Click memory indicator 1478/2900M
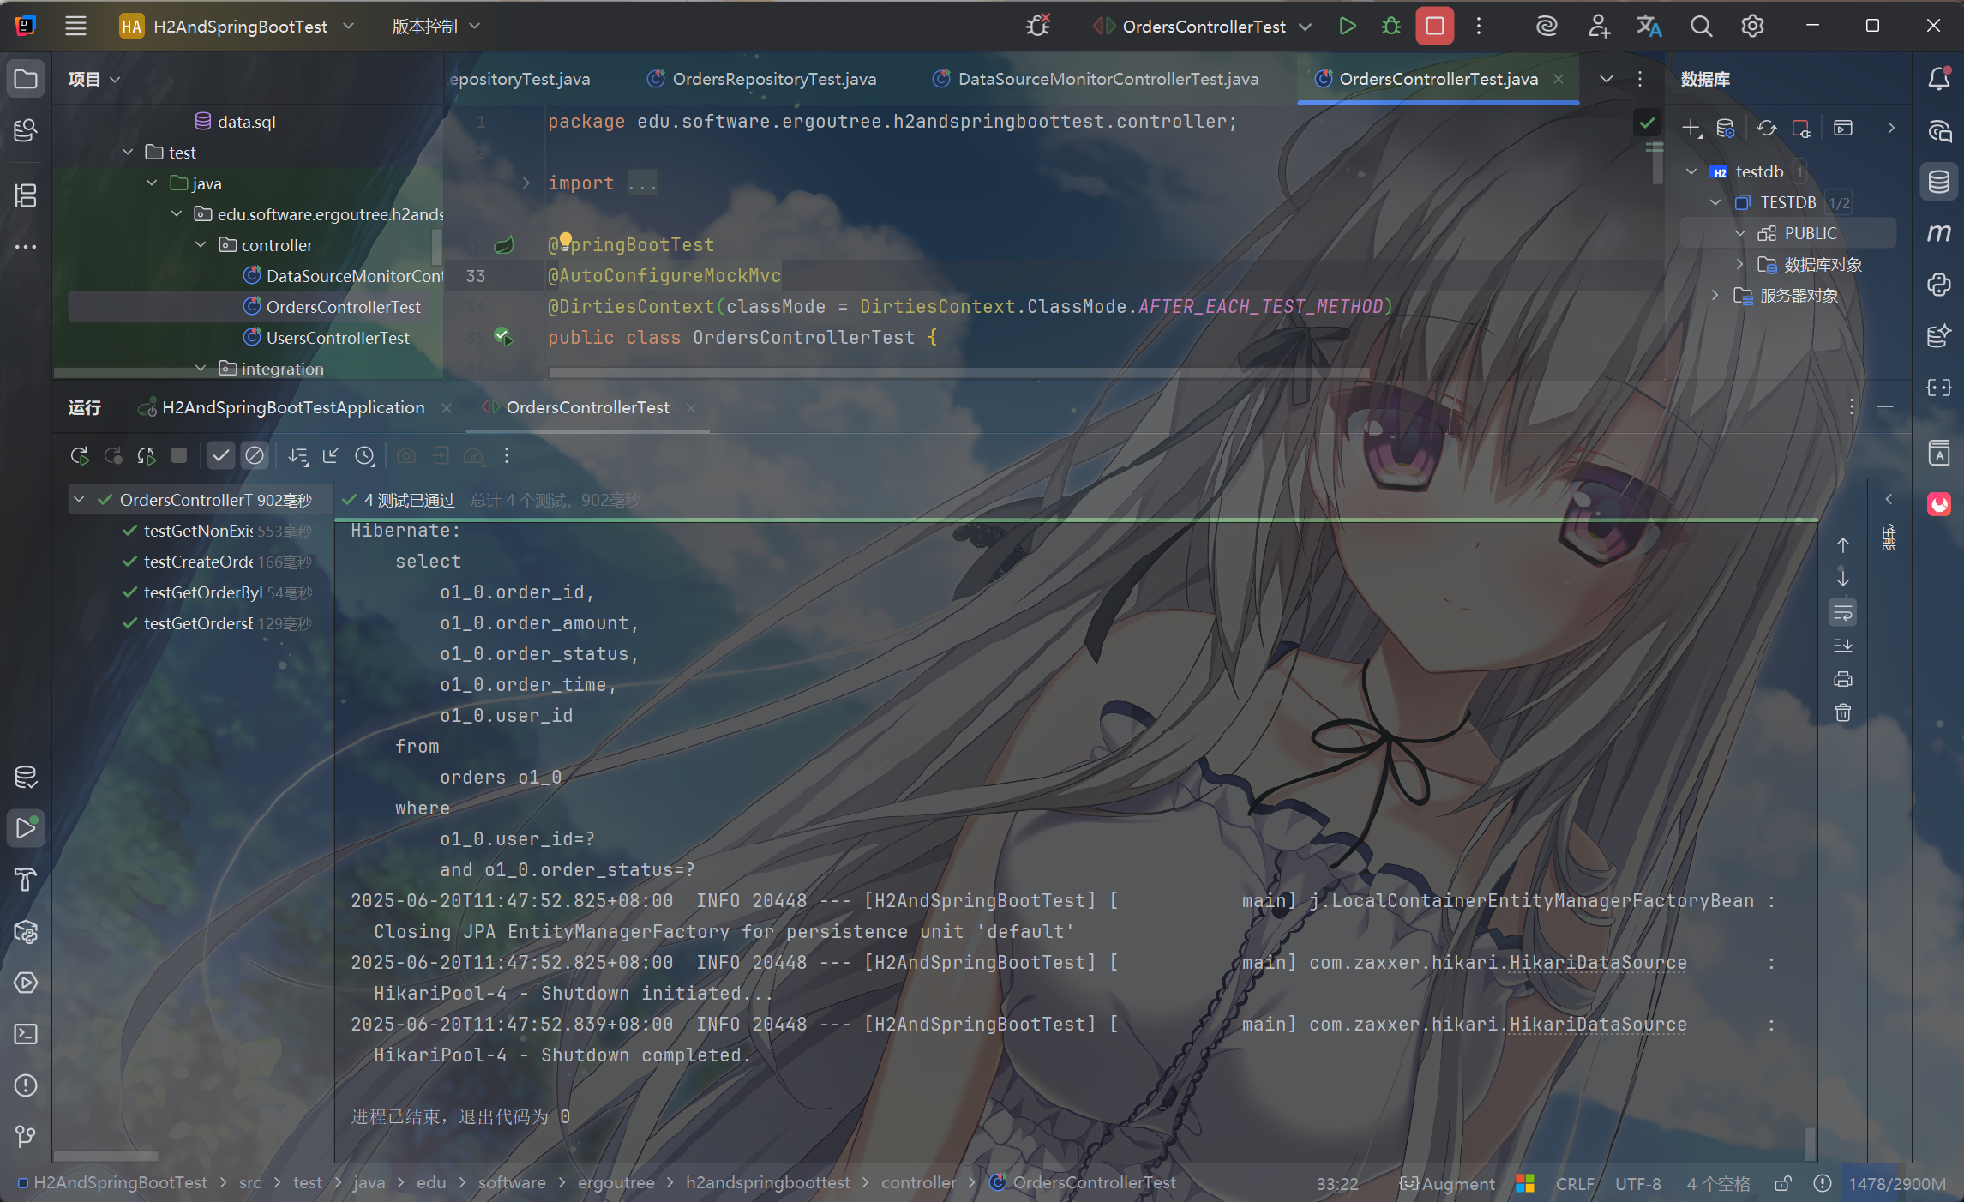The image size is (1964, 1202). pos(1896,1184)
